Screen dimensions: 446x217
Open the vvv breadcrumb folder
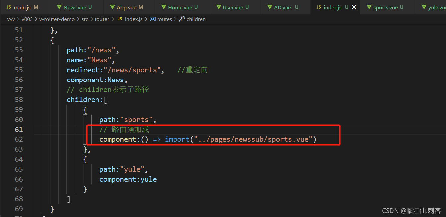(11, 19)
